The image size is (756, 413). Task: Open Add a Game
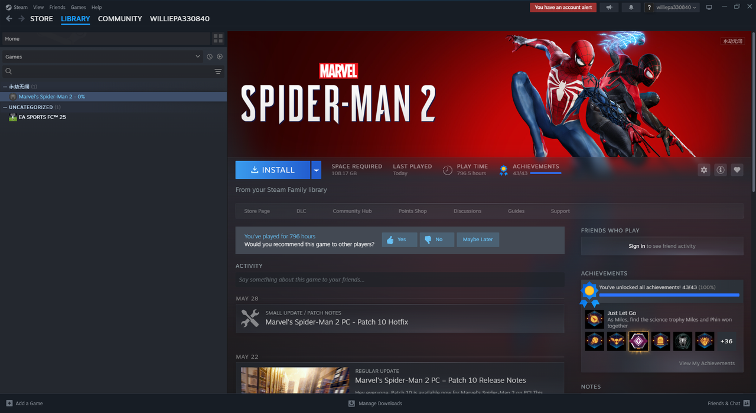pyautogui.click(x=24, y=404)
